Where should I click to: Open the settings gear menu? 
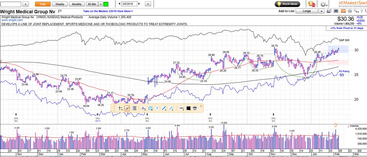[324, 4]
